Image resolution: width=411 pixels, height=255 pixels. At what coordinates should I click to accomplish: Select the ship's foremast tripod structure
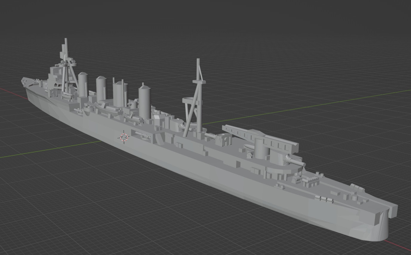(x=67, y=68)
